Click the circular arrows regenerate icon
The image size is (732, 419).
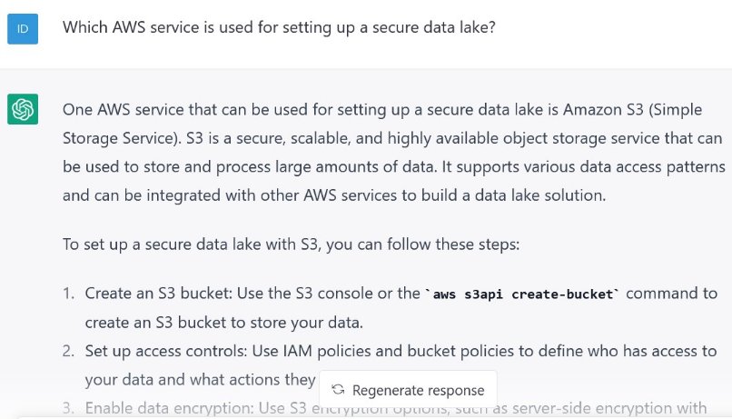pyautogui.click(x=338, y=390)
